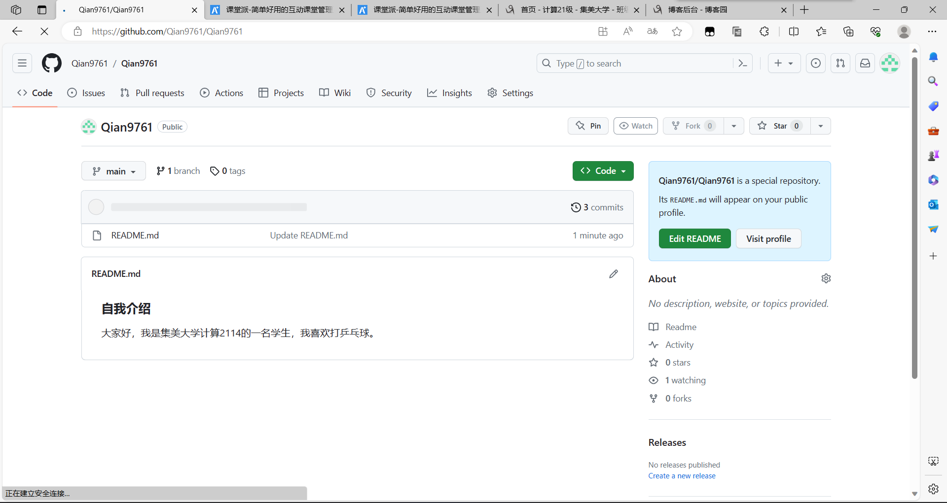Edit README.md with the pencil icon
The image size is (947, 503).
point(614,274)
